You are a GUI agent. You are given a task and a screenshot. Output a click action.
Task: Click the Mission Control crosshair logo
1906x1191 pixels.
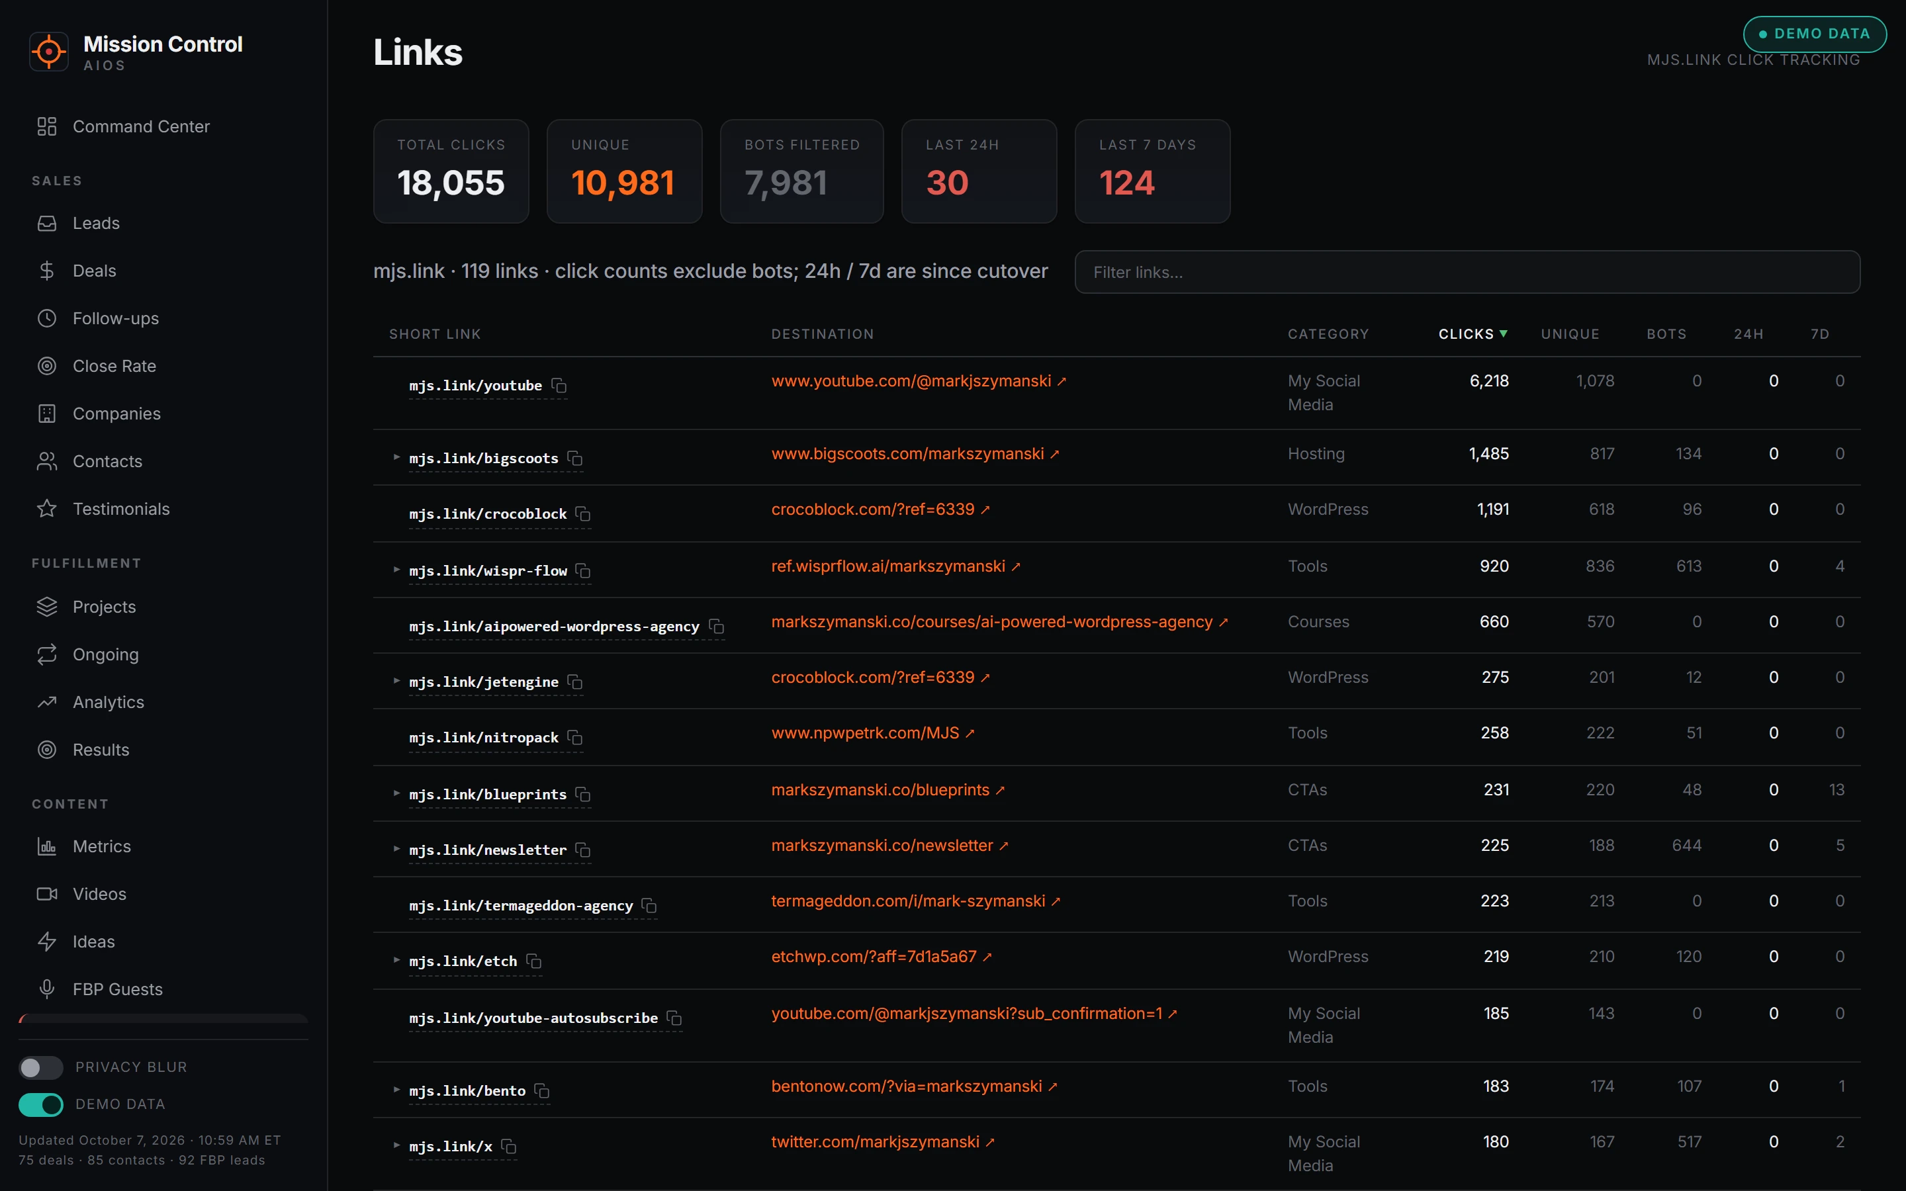(49, 52)
